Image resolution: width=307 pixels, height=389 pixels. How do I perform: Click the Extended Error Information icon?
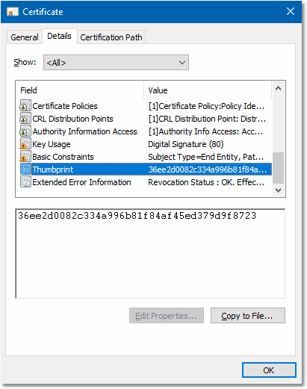[25, 182]
